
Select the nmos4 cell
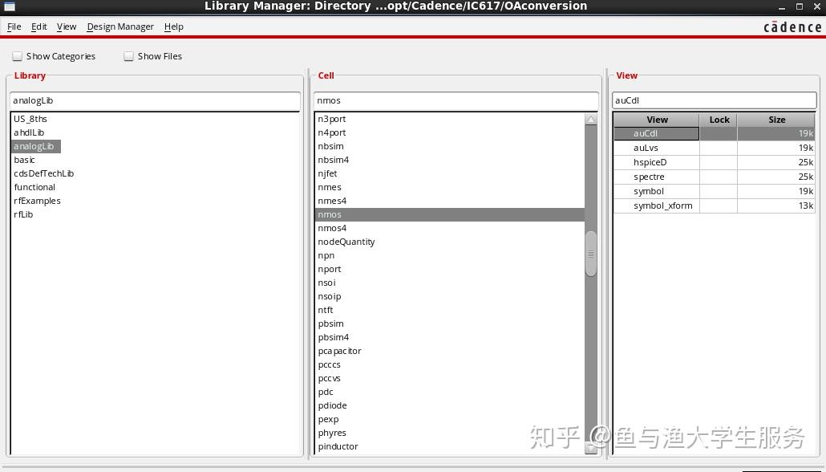click(332, 228)
